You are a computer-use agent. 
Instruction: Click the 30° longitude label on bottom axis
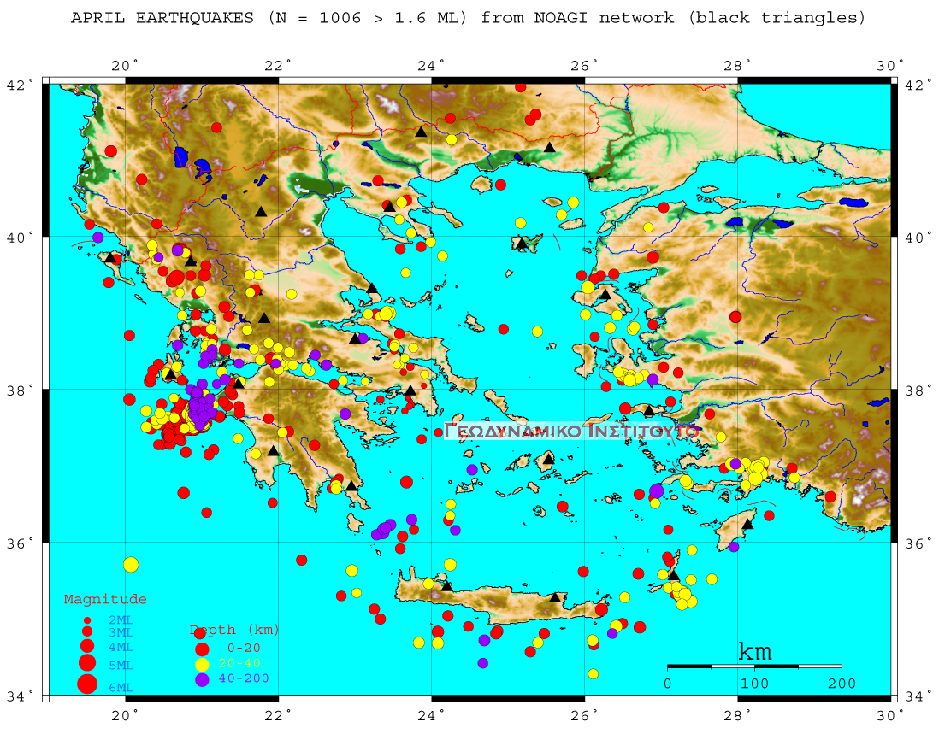(x=891, y=715)
